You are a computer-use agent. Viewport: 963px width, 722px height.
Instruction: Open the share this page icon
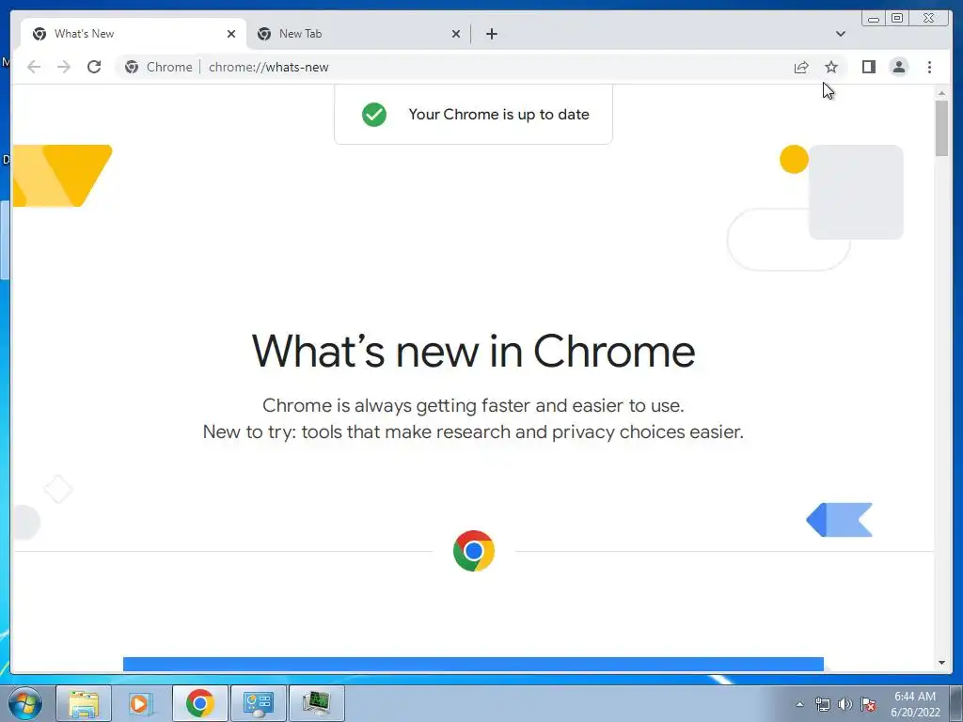tap(801, 67)
